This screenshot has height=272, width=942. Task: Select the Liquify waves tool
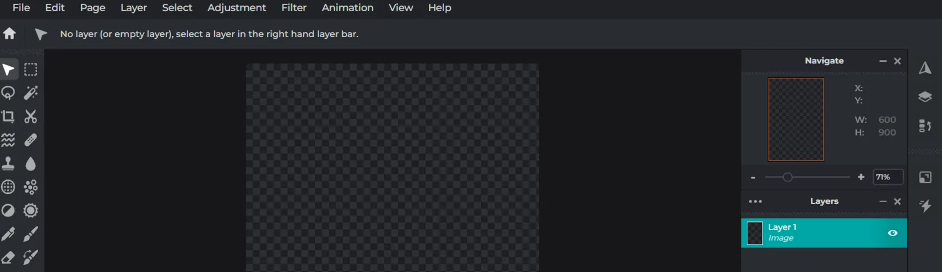[x=8, y=140]
